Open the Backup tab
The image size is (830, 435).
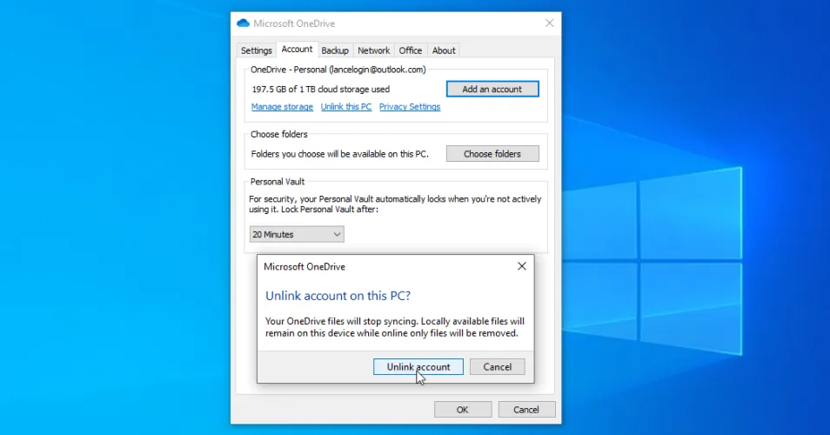(x=335, y=50)
